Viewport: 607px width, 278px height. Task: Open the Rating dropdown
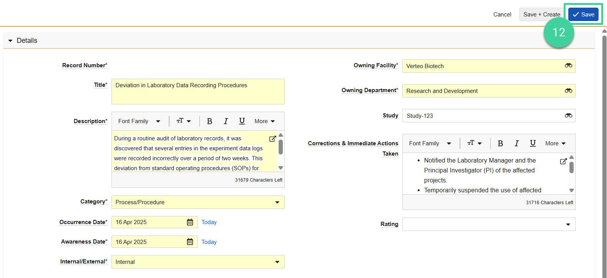pyautogui.click(x=489, y=224)
